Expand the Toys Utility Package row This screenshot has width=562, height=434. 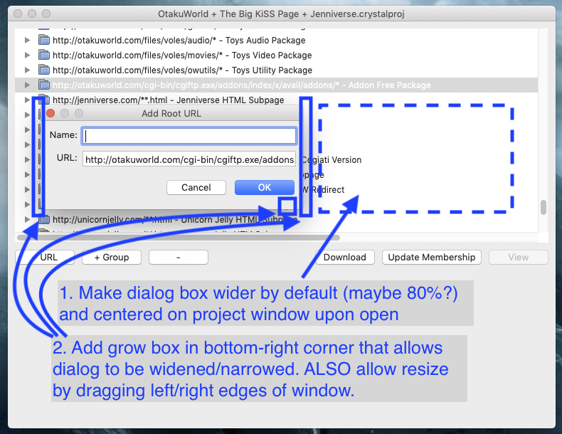coord(27,70)
